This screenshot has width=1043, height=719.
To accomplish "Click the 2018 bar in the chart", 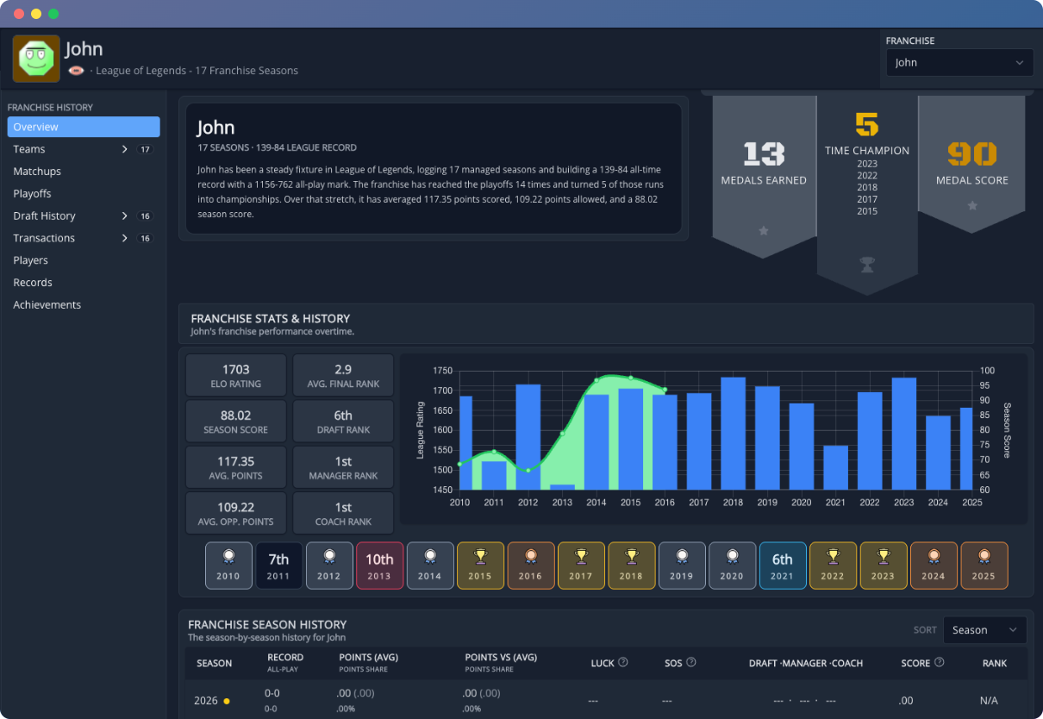I will [x=733, y=434].
